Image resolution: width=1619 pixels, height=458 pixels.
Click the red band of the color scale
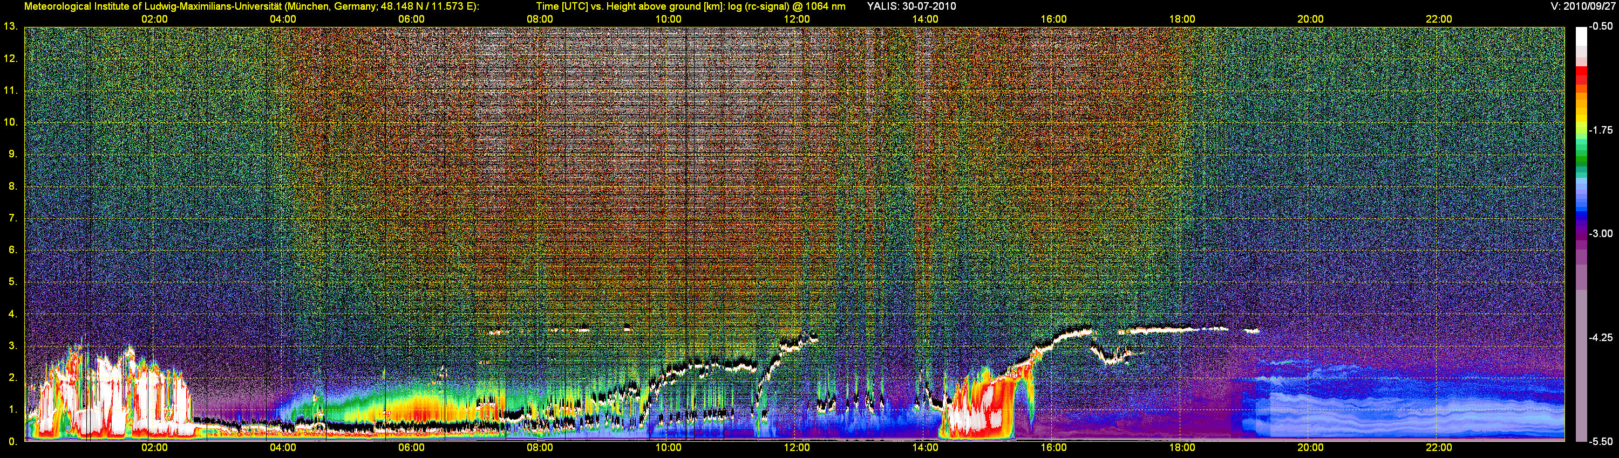coord(1581,77)
